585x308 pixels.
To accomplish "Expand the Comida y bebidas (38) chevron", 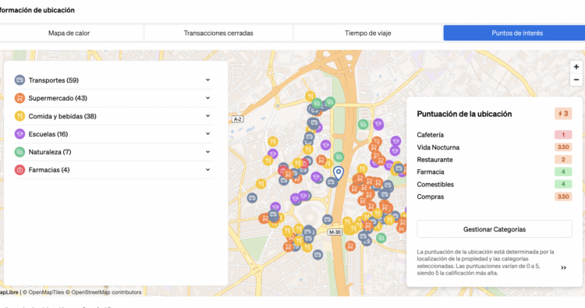I will click(x=207, y=116).
